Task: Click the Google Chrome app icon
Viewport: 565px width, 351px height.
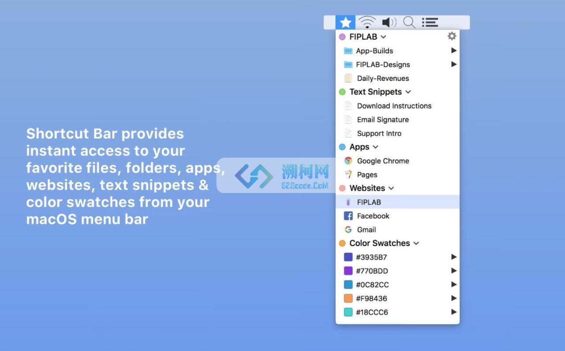Action: 348,161
